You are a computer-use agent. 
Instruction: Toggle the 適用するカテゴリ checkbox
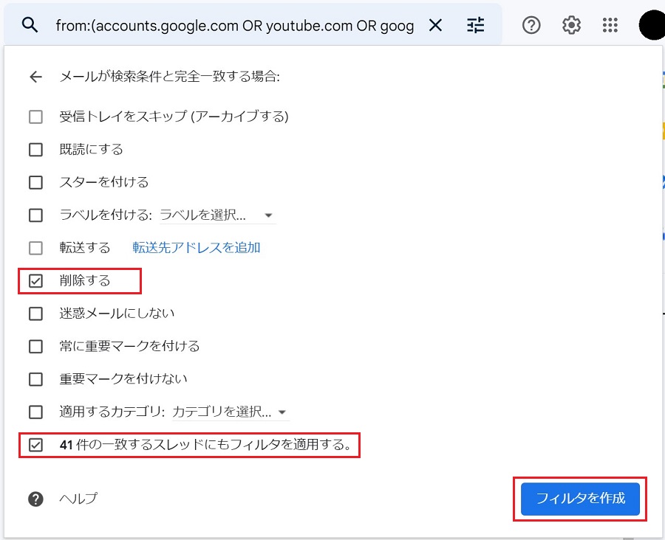35,412
